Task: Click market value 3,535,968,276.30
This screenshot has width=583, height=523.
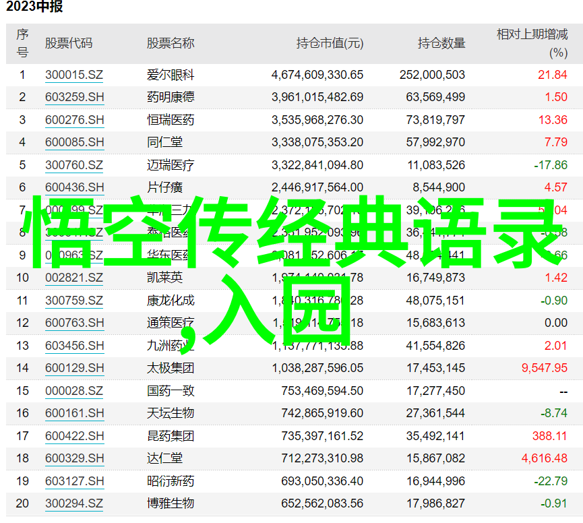Action: pos(317,120)
